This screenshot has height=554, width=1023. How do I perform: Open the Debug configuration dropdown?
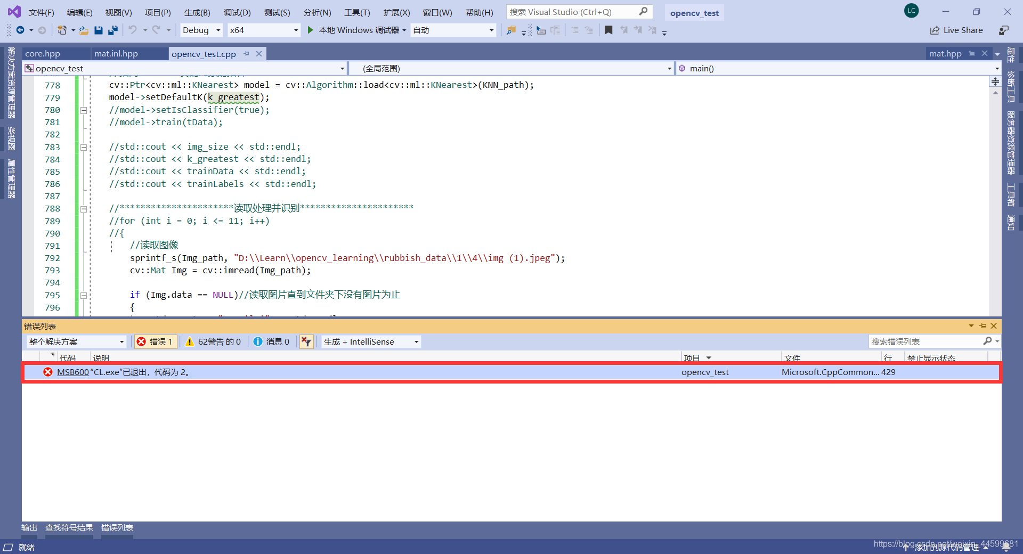click(200, 30)
